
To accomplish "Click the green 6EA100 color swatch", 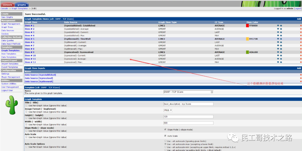I will (x=247, y=52).
